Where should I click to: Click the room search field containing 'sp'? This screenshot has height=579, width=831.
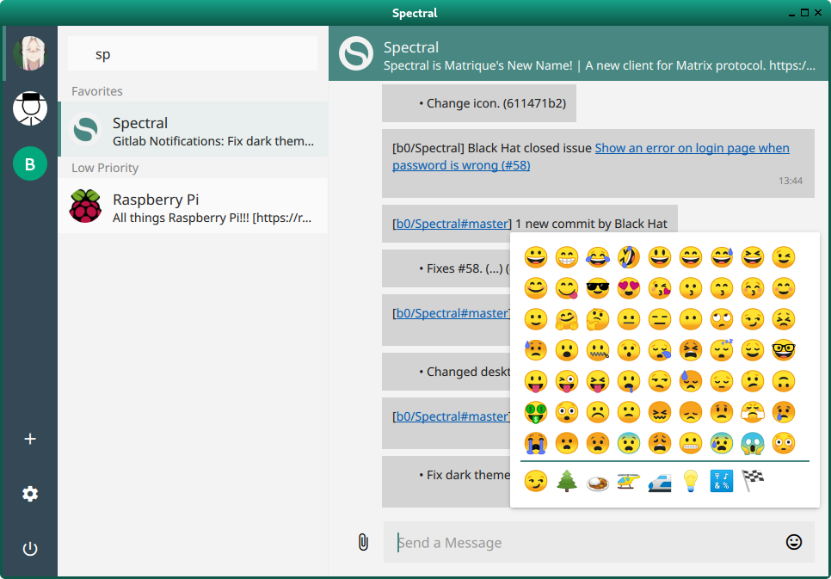[193, 54]
